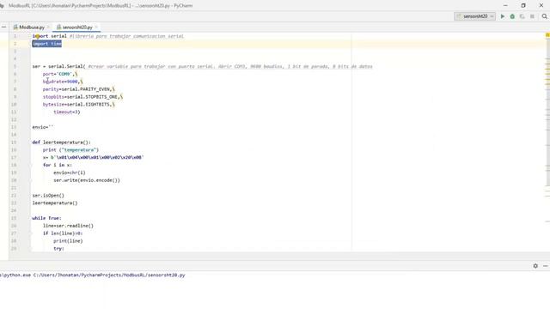Click the leertemperatura() call on line 23
Image resolution: width=550 pixels, height=309 pixels.
click(55, 203)
